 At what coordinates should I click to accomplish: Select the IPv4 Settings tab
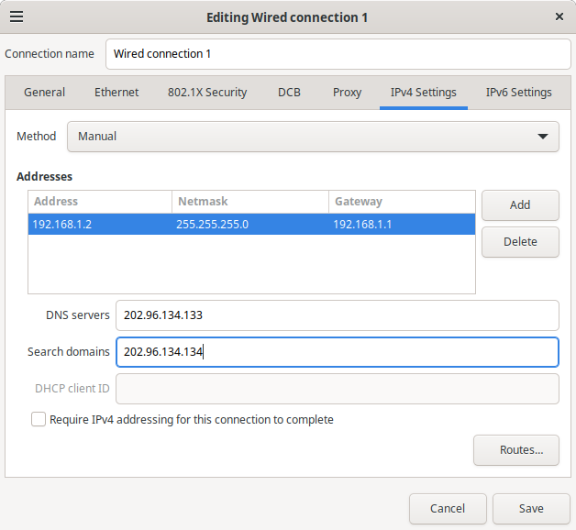(x=423, y=92)
